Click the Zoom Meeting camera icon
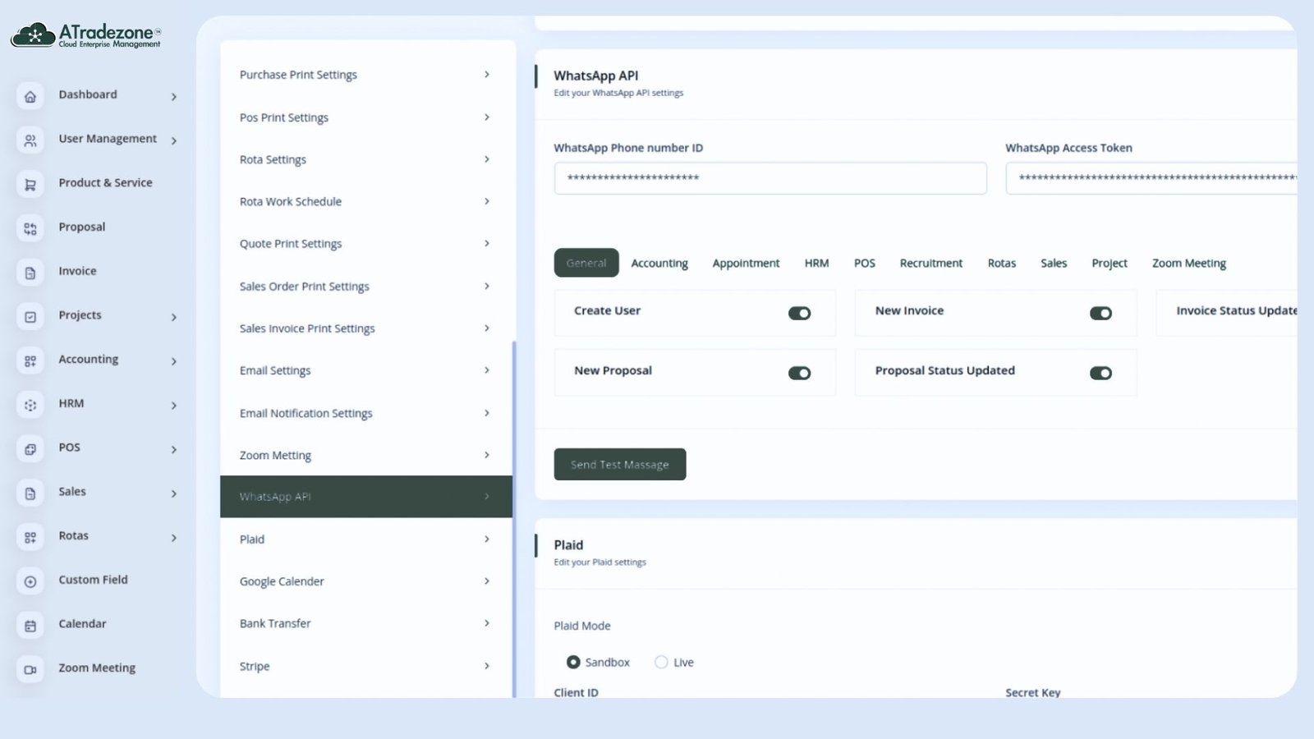This screenshot has height=739, width=1314. (30, 669)
